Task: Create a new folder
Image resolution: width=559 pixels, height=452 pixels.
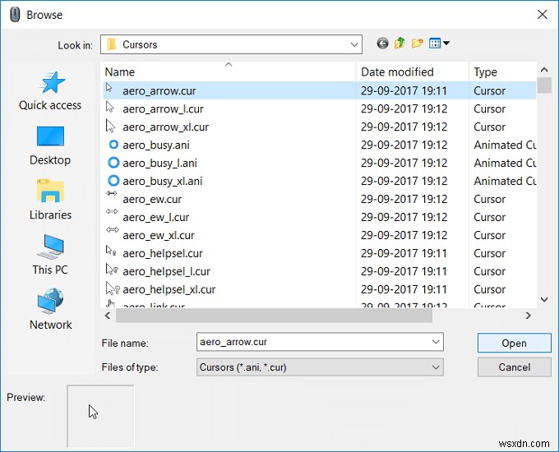Action: (418, 44)
